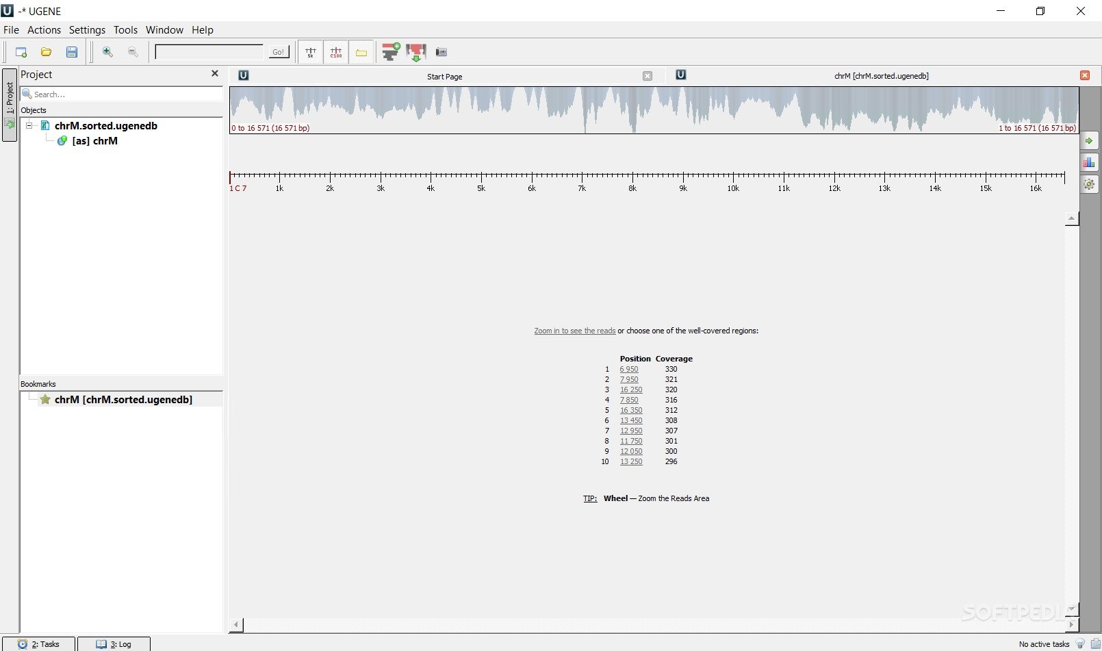Click the chrM.sorted.ugenedb document icon
This screenshot has width=1102, height=651.
coord(45,125)
